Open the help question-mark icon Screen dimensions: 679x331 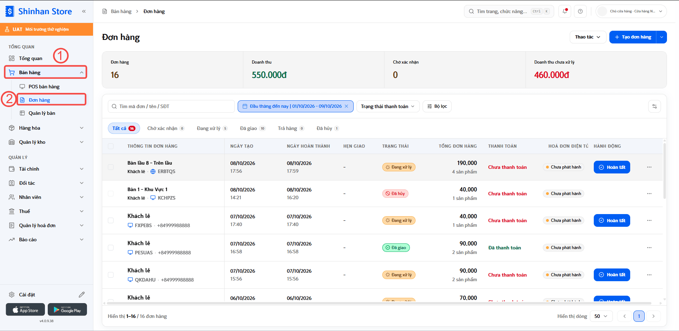point(580,11)
